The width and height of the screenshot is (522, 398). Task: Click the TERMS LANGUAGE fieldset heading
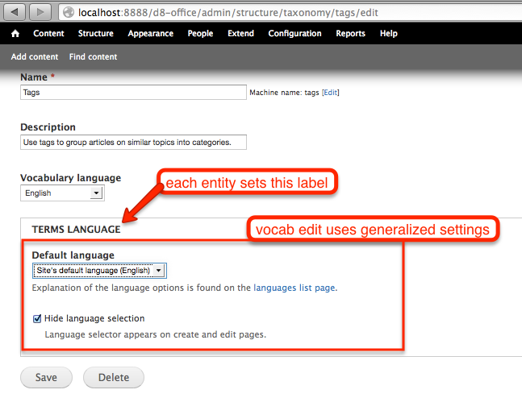click(x=76, y=230)
